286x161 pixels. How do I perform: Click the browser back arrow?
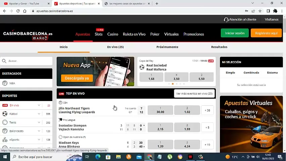(5, 11)
